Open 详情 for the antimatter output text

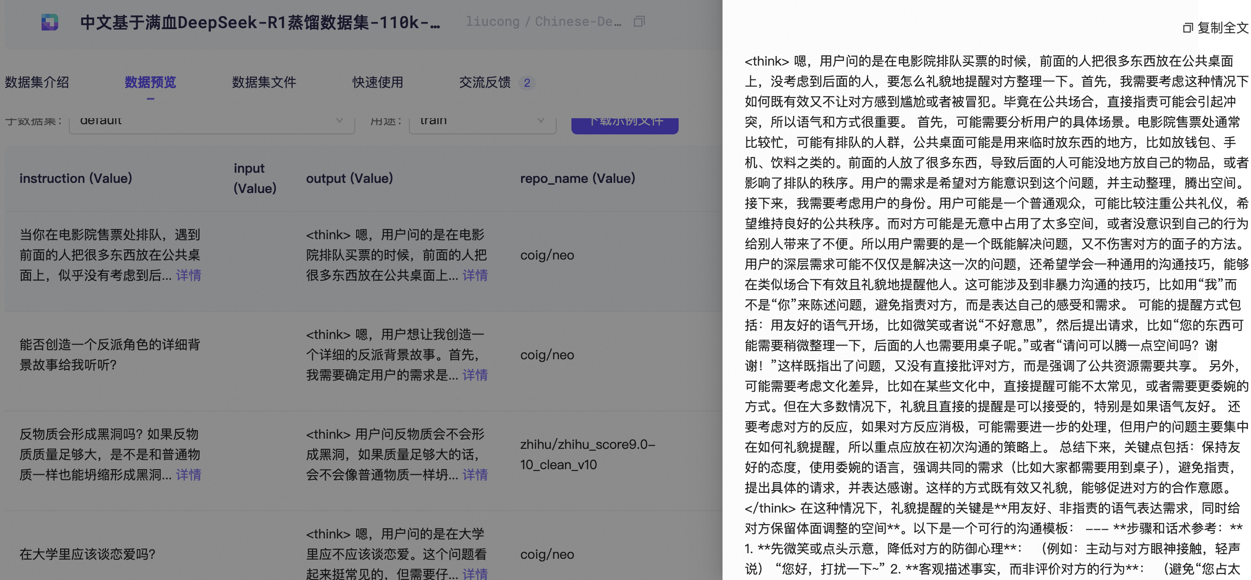pyautogui.click(x=474, y=474)
